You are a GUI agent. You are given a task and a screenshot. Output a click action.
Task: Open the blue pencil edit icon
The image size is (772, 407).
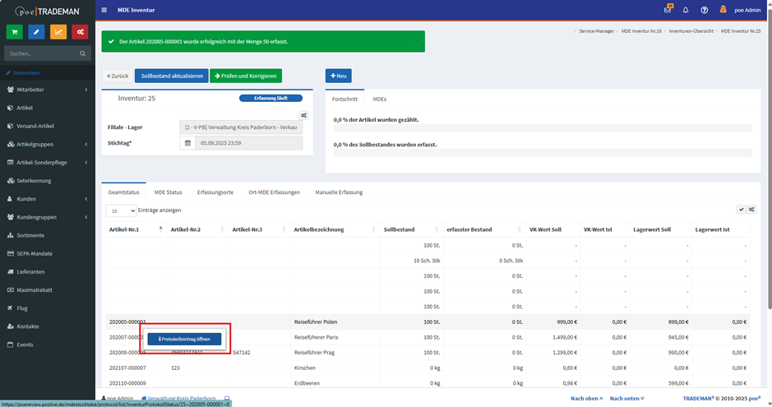tap(36, 32)
